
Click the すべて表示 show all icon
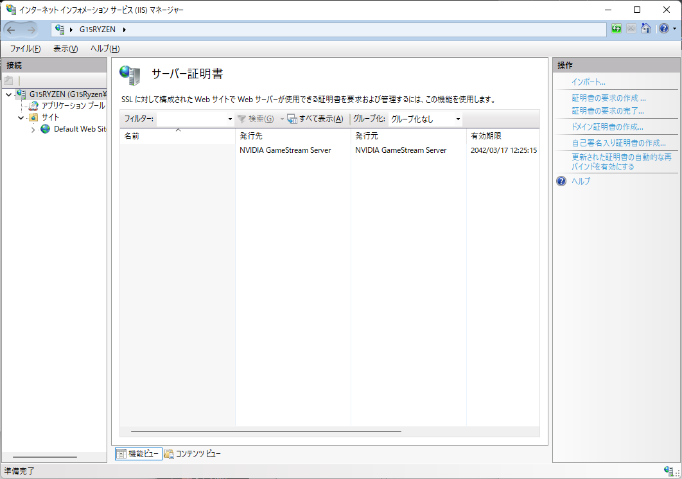tap(292, 119)
